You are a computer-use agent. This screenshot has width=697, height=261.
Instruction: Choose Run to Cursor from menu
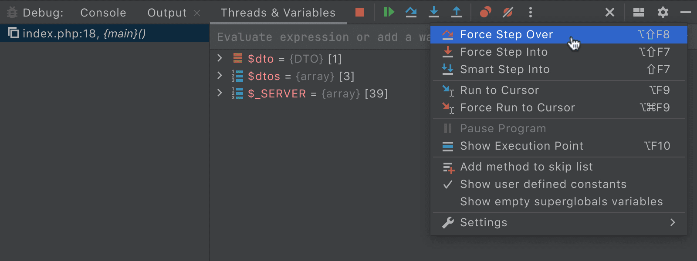coord(499,90)
